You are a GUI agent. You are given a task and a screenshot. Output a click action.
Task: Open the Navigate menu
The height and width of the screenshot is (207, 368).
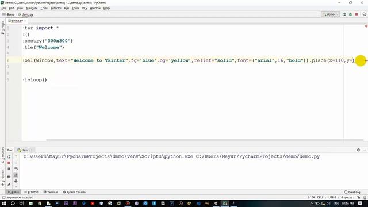tap(32, 8)
